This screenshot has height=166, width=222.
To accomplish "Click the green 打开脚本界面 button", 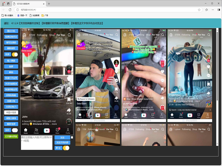I will tap(11, 136).
